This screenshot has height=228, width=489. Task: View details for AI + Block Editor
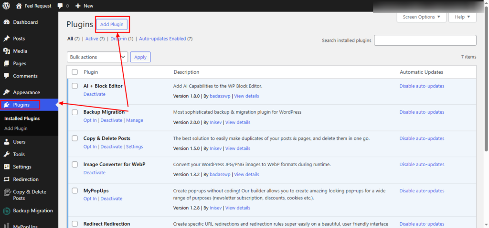coord(246,96)
